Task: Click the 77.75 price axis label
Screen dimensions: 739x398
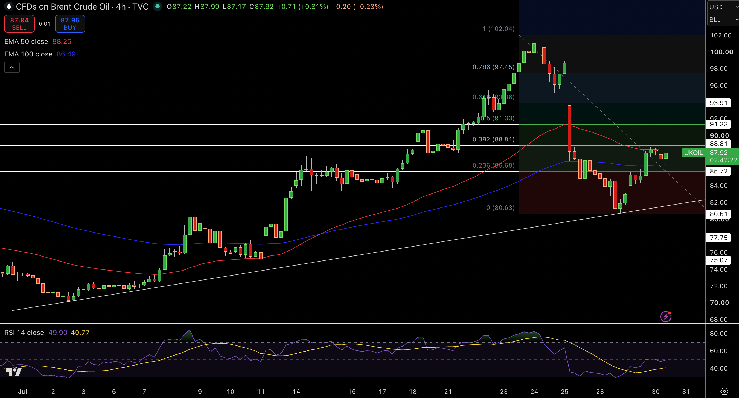Action: click(x=718, y=238)
